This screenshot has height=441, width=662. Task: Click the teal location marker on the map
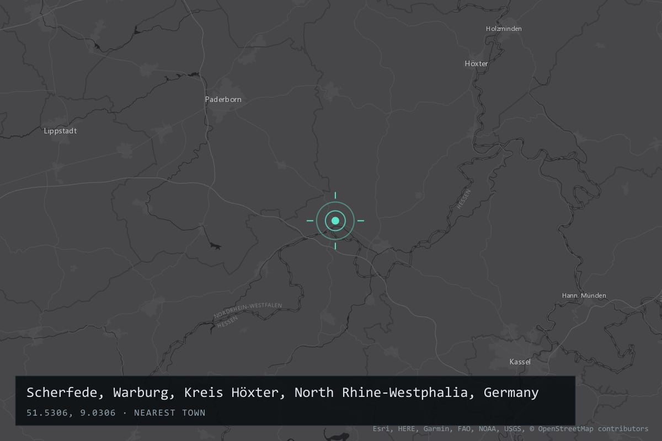[335, 220]
